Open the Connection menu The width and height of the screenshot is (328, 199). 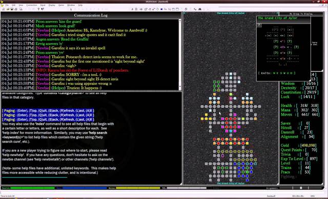pos(32,5)
